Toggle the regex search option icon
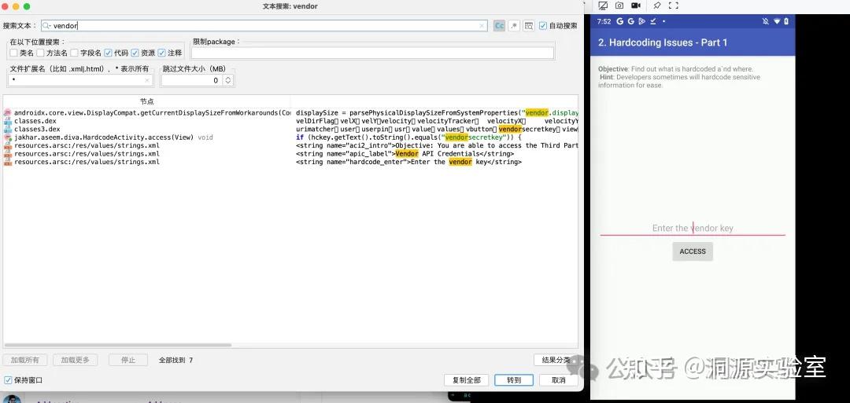This screenshot has height=403, width=850. tap(513, 26)
